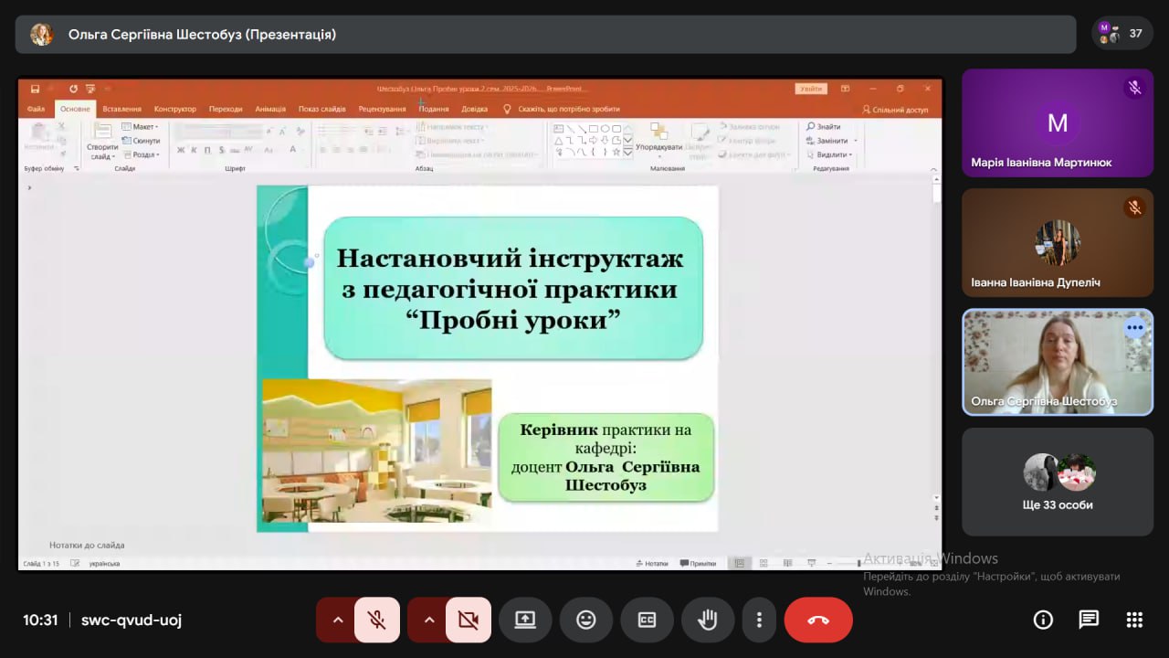The width and height of the screenshot is (1169, 658).
Task: Open the emoji reactions button
Action: 586,620
